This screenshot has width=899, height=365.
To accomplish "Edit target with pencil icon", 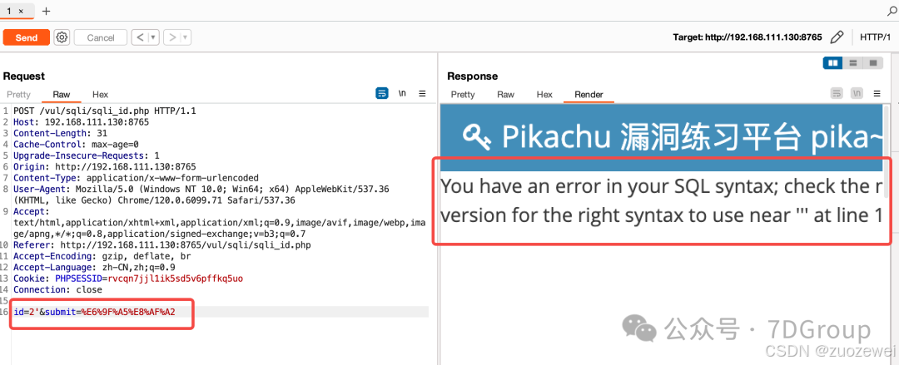I will click(837, 37).
